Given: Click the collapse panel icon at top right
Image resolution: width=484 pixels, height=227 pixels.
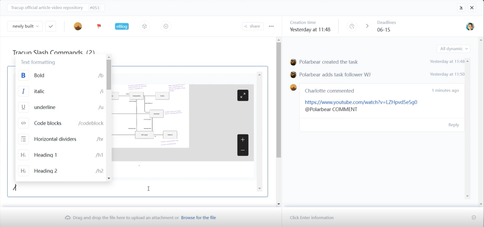Looking at the screenshot, I should 461,8.
